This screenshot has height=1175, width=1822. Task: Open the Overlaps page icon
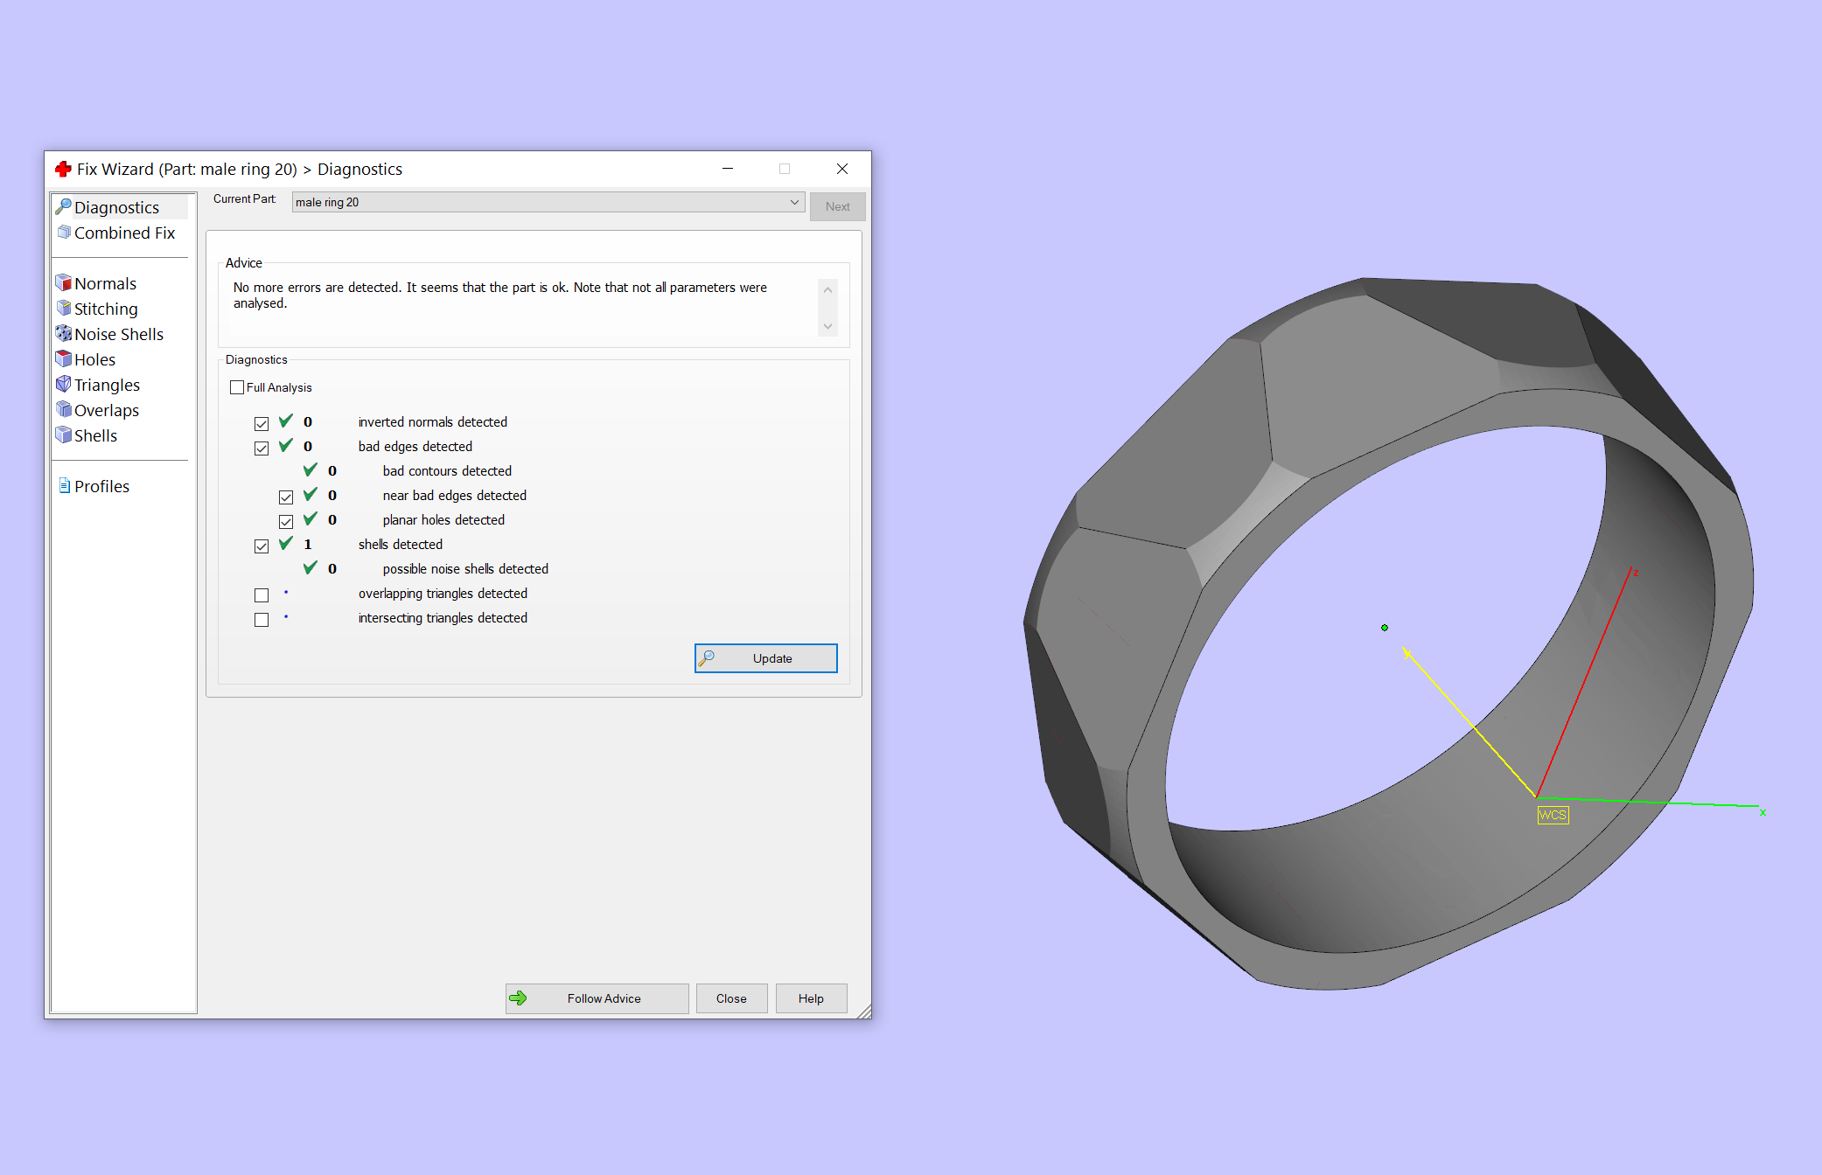click(x=64, y=410)
